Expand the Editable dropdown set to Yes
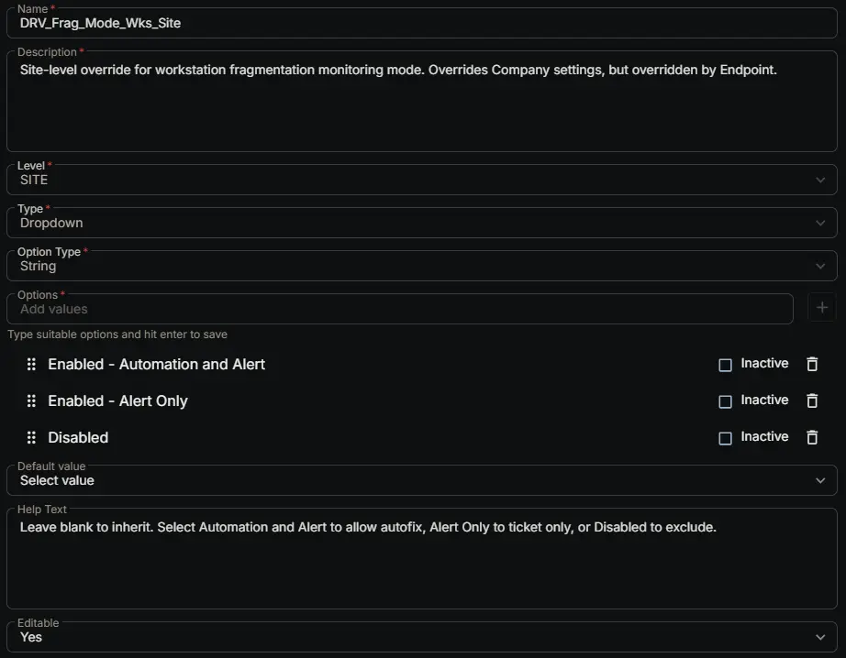Screen dimensions: 846x658 click(x=422, y=637)
